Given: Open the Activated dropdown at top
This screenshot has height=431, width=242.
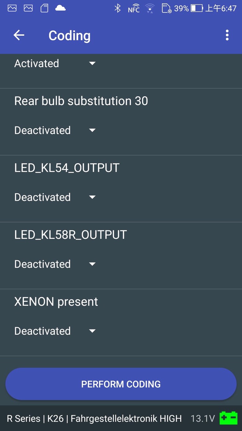Looking at the screenshot, I should point(55,63).
